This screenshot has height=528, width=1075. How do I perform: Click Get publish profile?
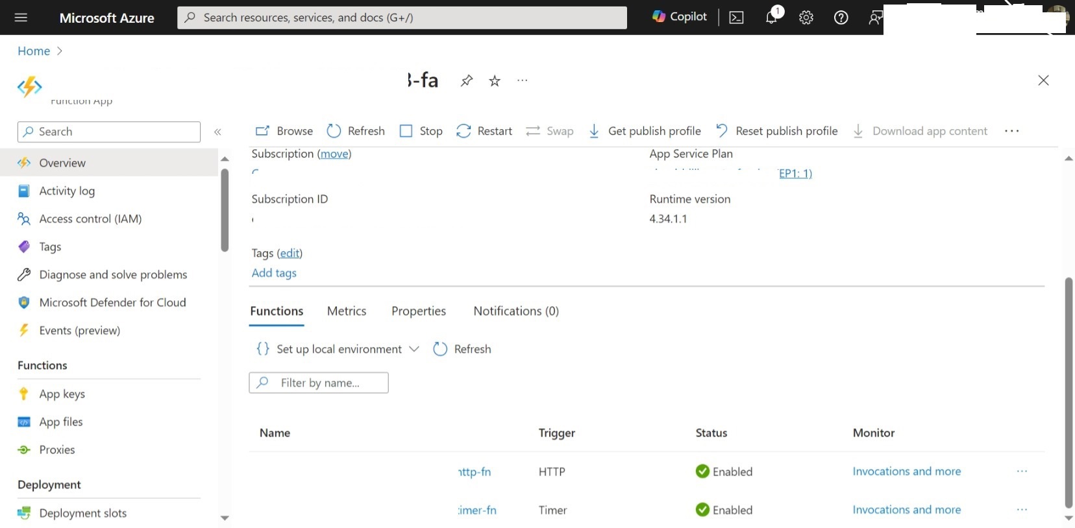click(x=645, y=131)
